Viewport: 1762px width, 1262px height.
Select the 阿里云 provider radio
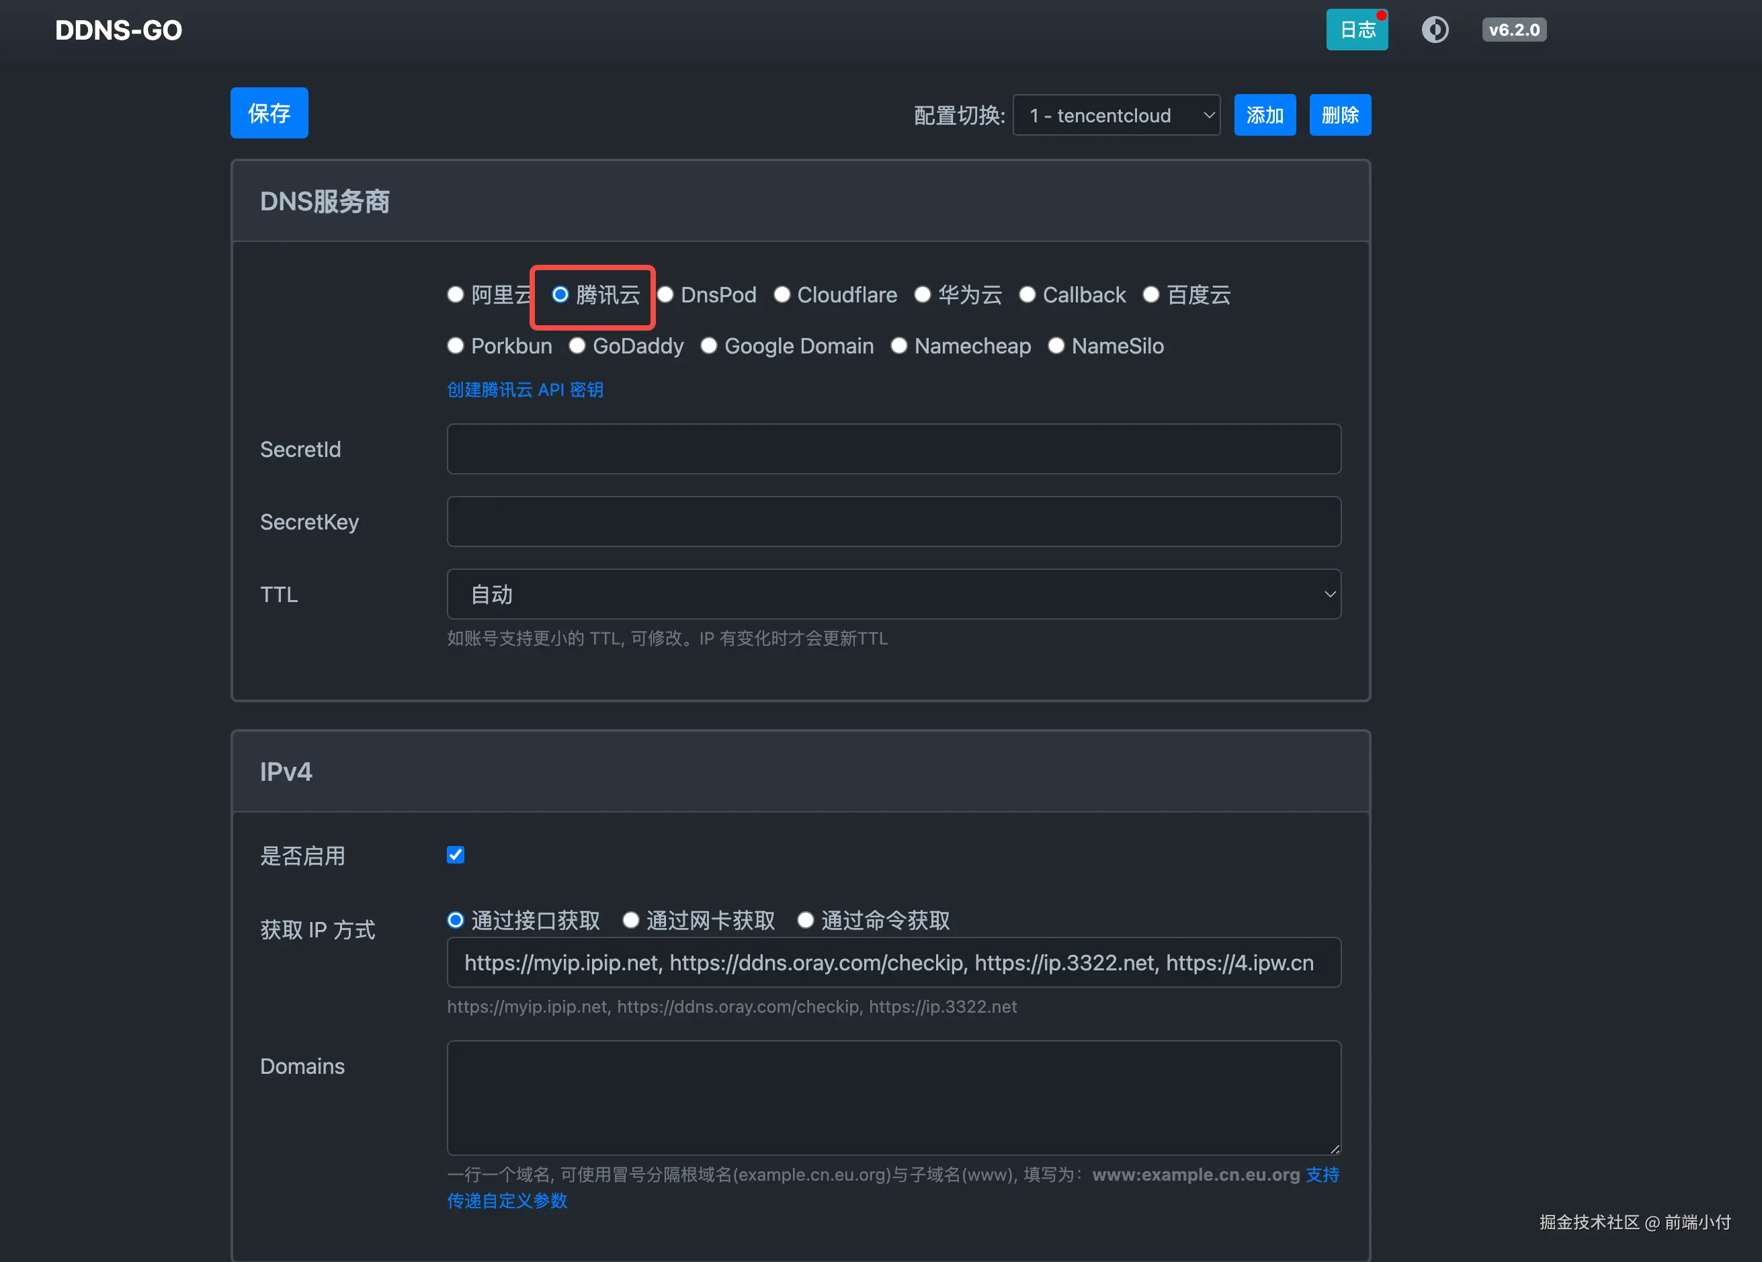(x=456, y=294)
